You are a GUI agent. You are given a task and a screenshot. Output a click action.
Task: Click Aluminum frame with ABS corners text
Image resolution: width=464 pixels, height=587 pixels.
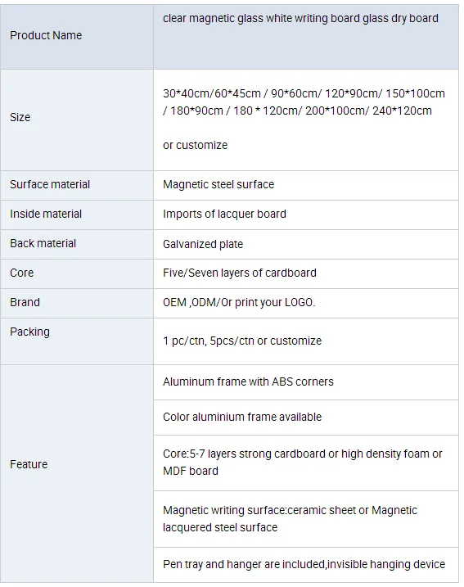[248, 382]
